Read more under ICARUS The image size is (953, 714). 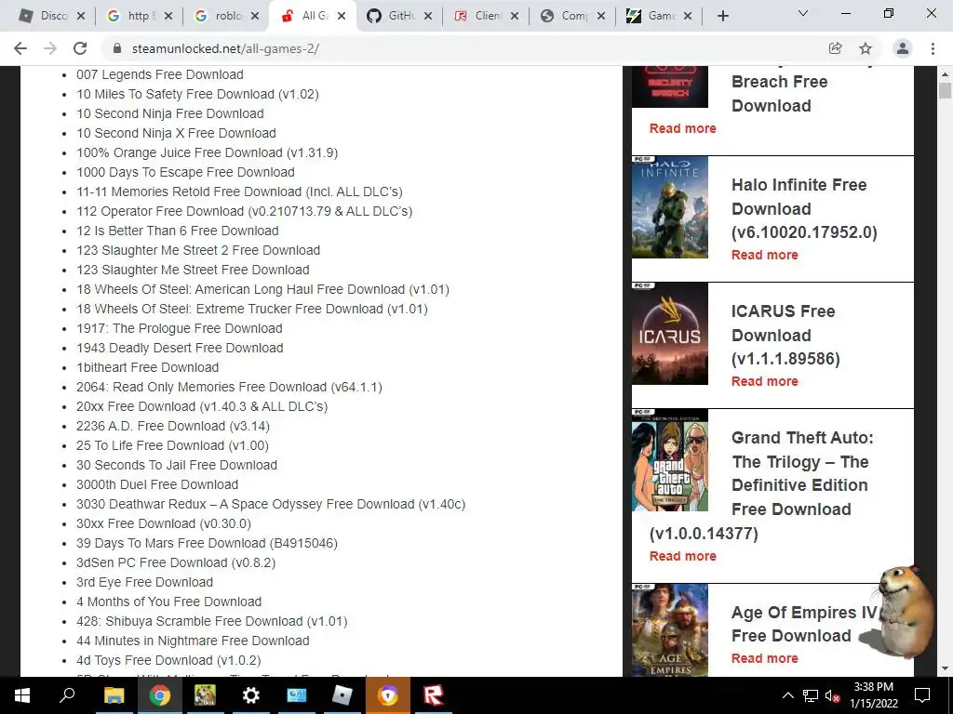(765, 381)
